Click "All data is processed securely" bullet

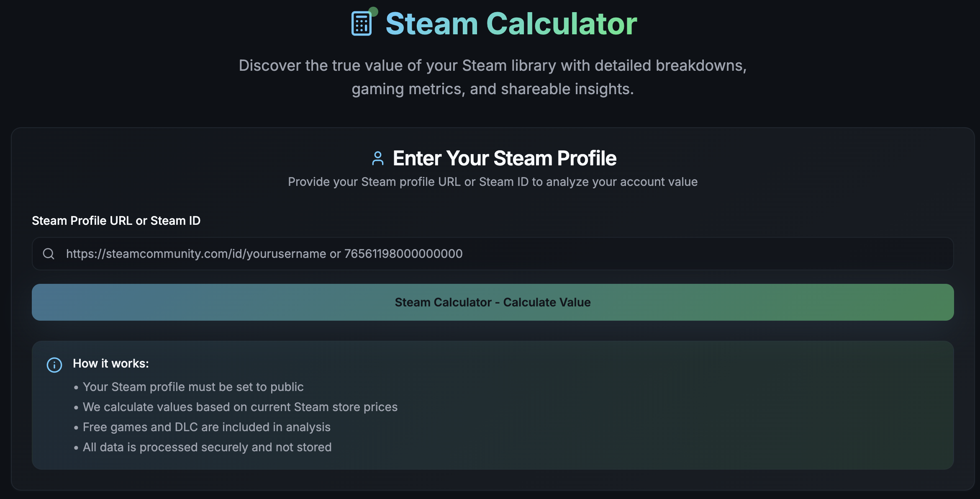207,447
